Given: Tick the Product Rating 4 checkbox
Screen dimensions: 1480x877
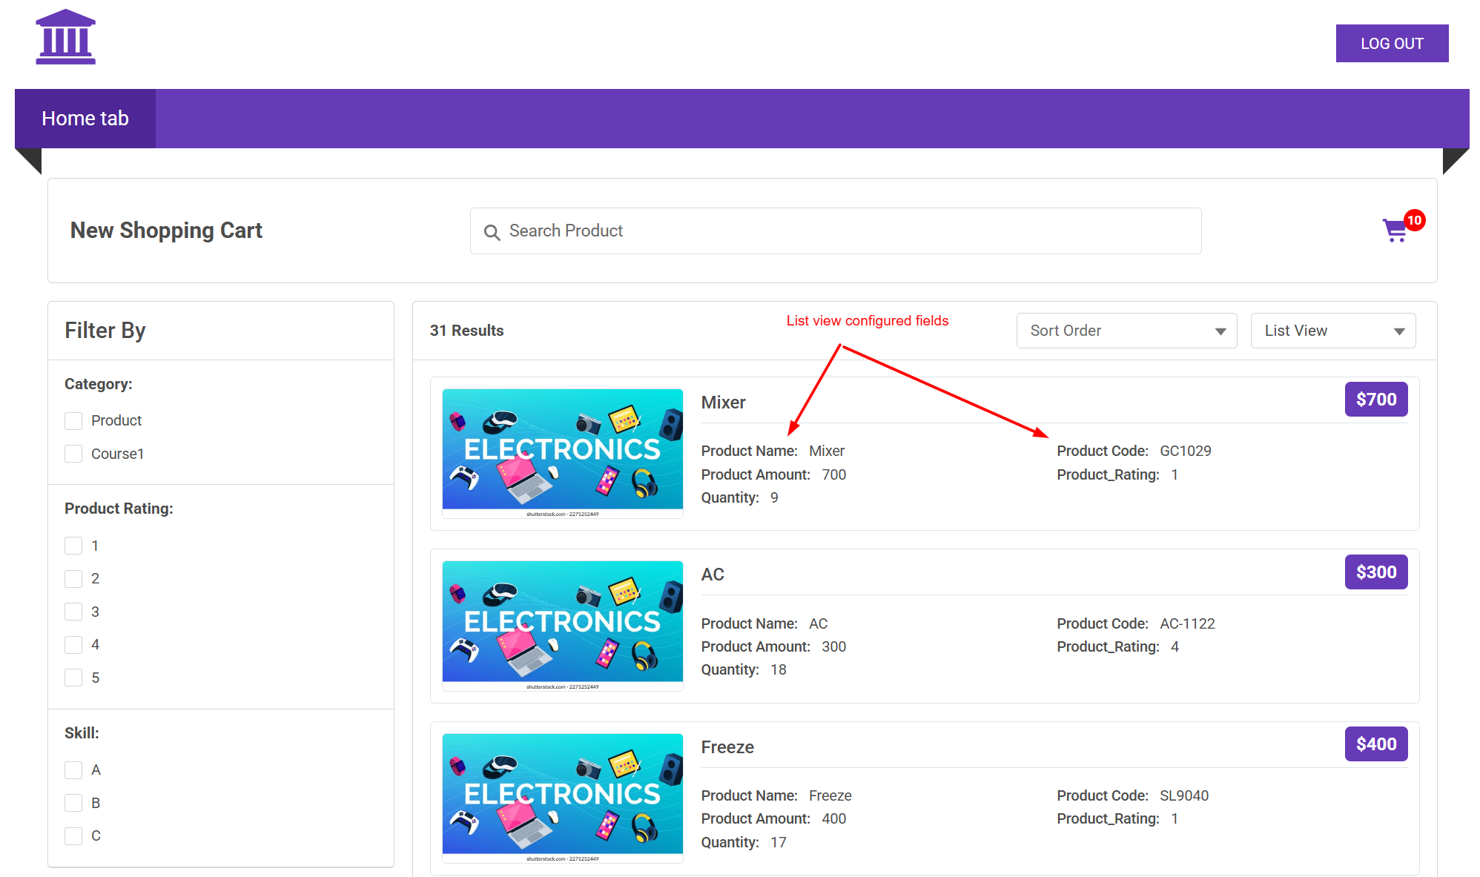Looking at the screenshot, I should 73,645.
